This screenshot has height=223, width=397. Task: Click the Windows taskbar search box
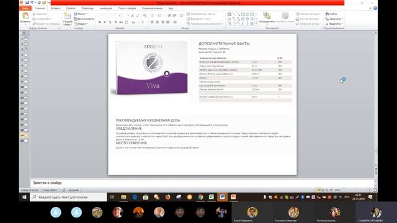(68, 197)
